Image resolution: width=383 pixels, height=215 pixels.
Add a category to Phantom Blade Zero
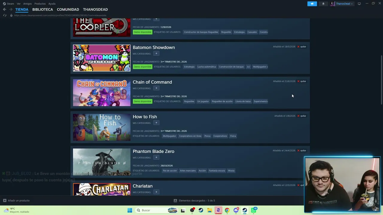click(156, 157)
